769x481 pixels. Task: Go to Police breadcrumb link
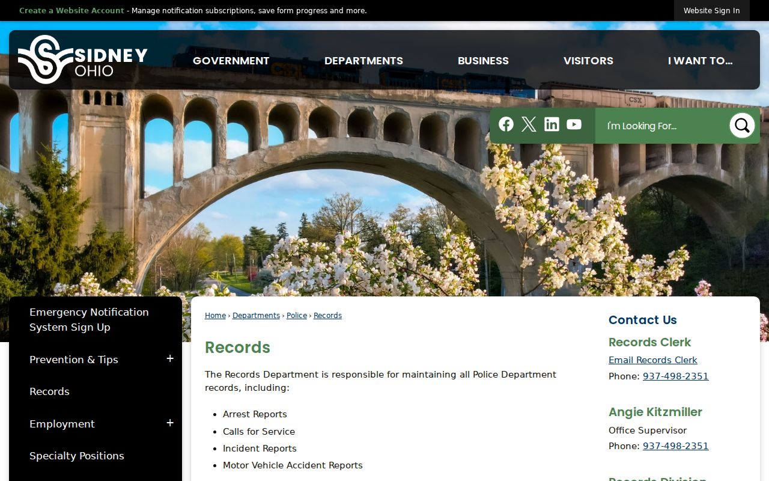297,316
